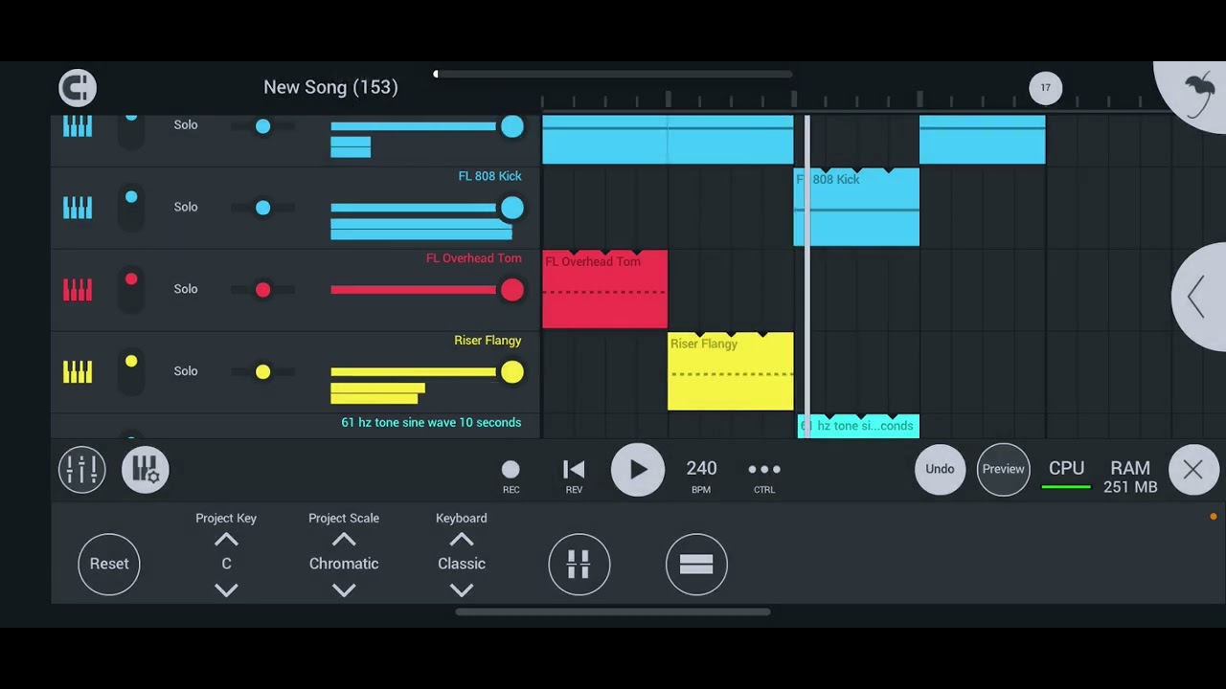Select the FL 808 Kick clip
Screen dimensions: 1226x689
pos(856,208)
